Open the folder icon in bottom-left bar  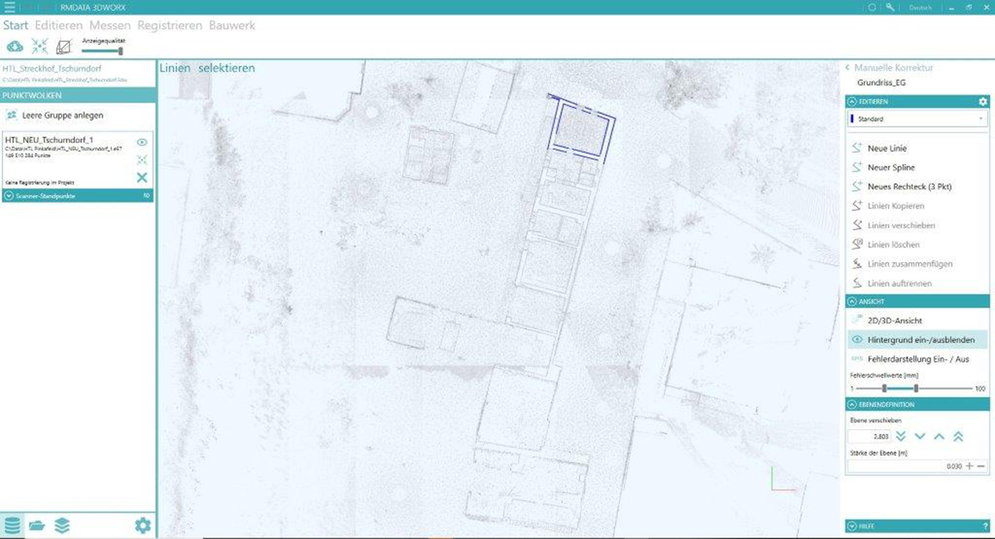pos(37,526)
